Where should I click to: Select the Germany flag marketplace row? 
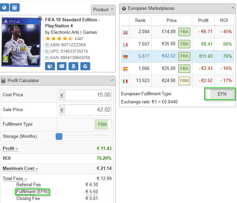pyautogui.click(x=125, y=57)
